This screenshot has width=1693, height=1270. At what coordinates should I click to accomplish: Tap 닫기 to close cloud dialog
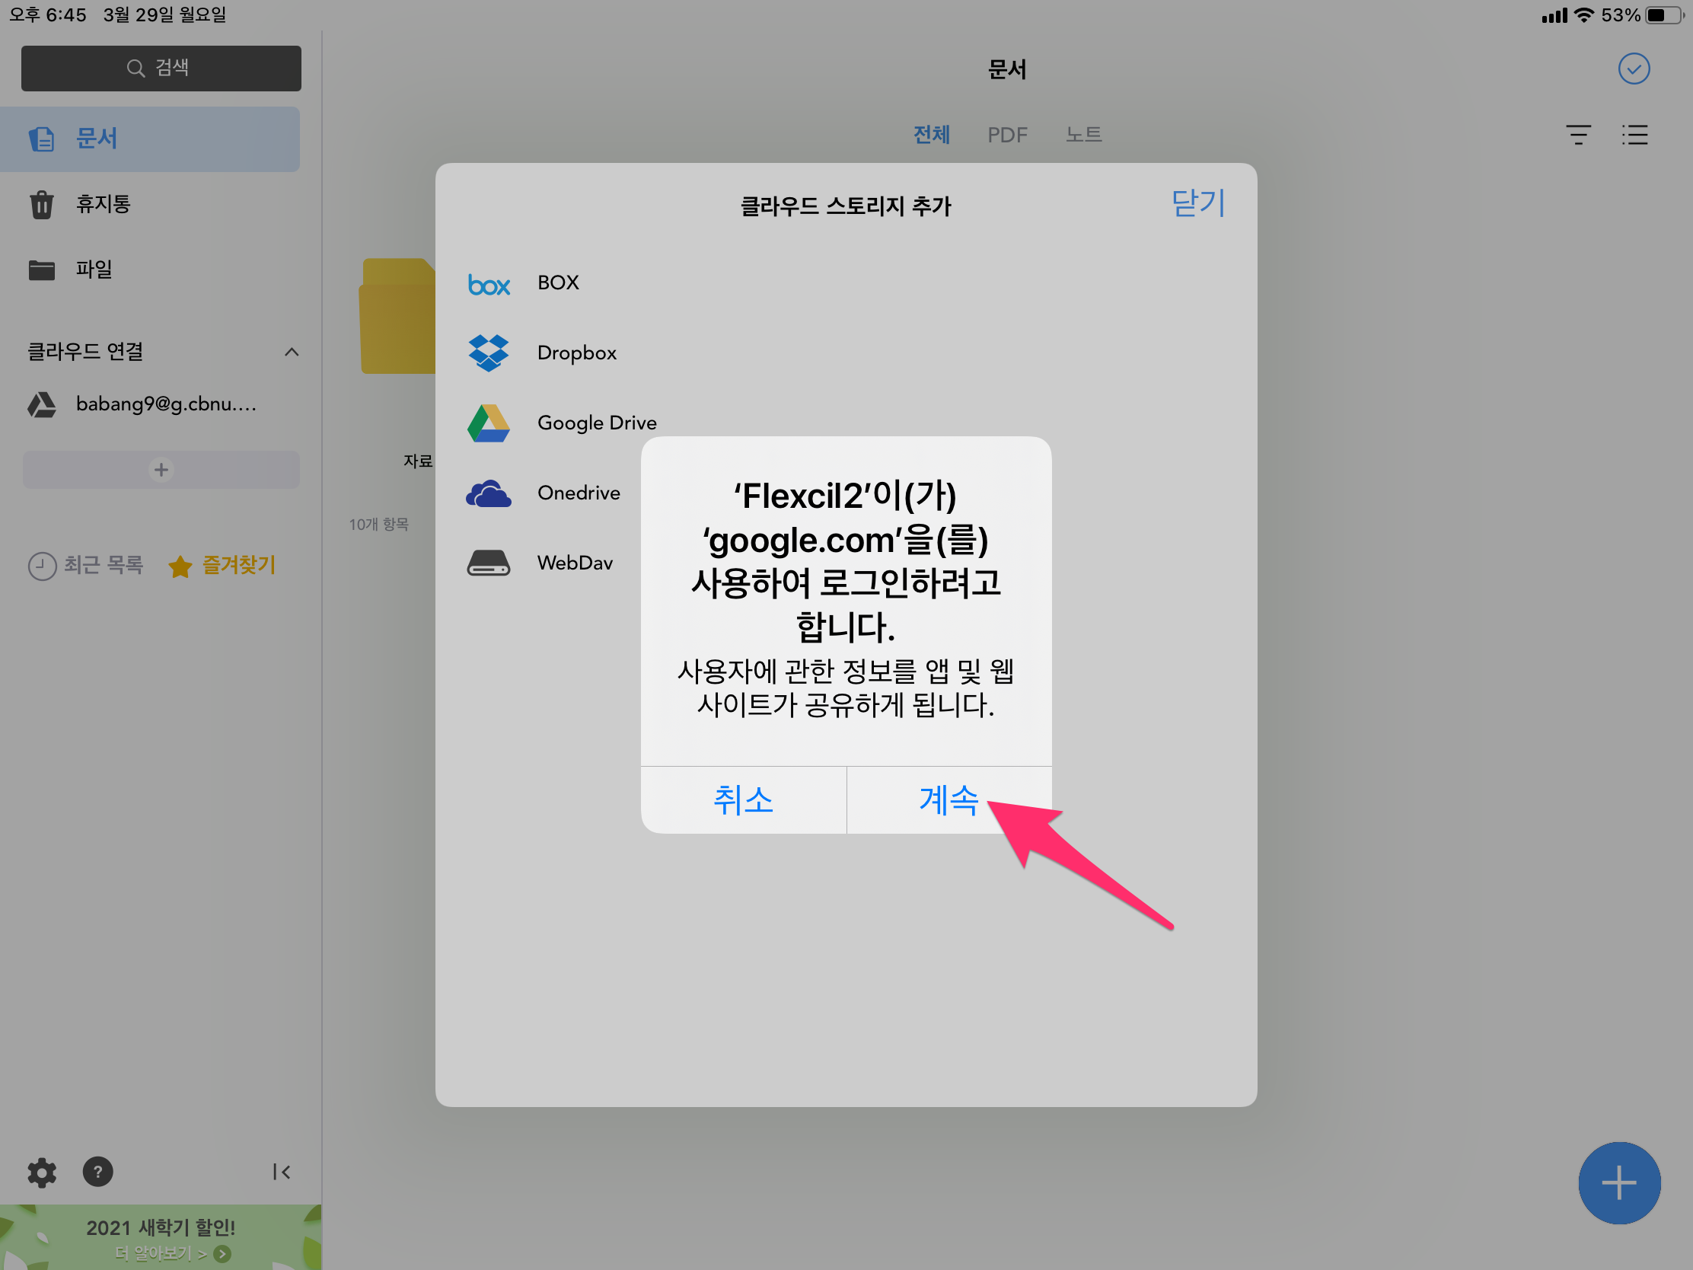(x=1197, y=203)
